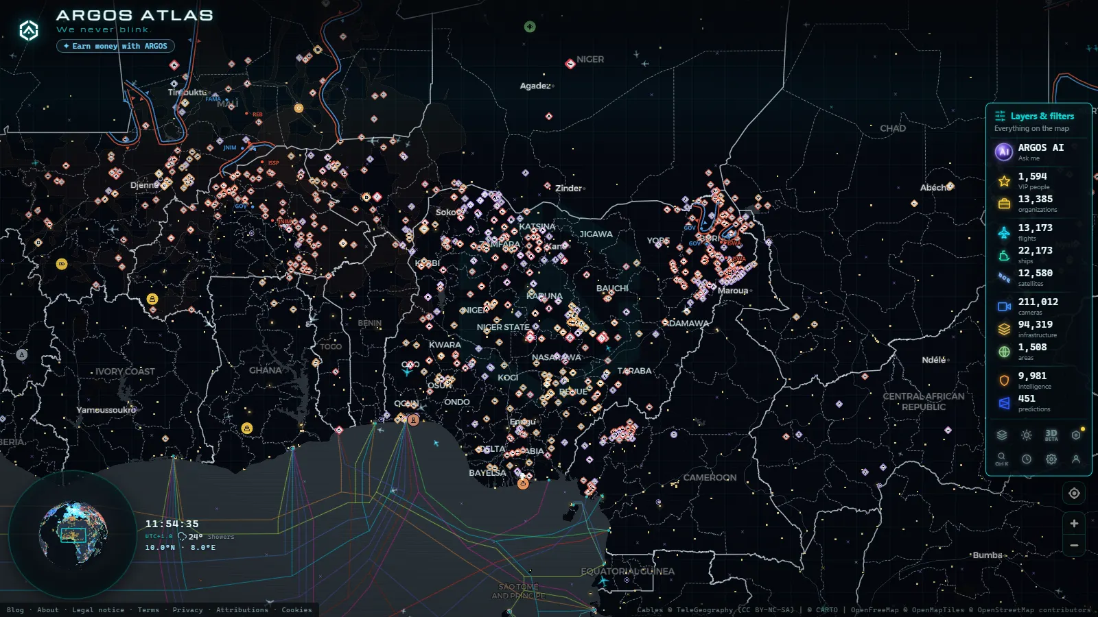Toggle the predictions layer icon

(1004, 403)
